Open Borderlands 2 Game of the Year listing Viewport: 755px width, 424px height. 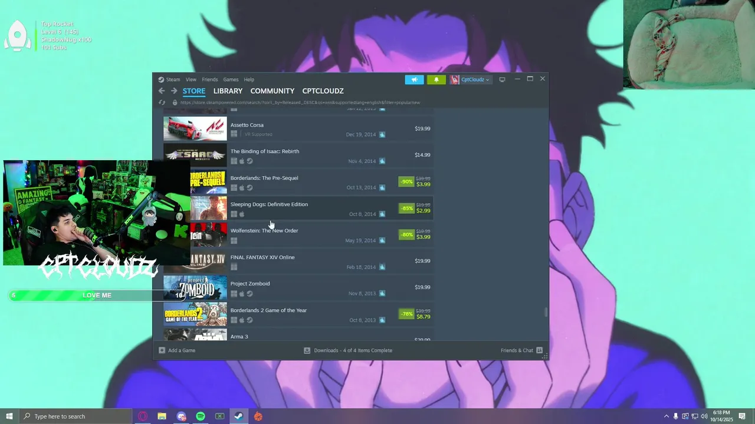[x=298, y=314]
